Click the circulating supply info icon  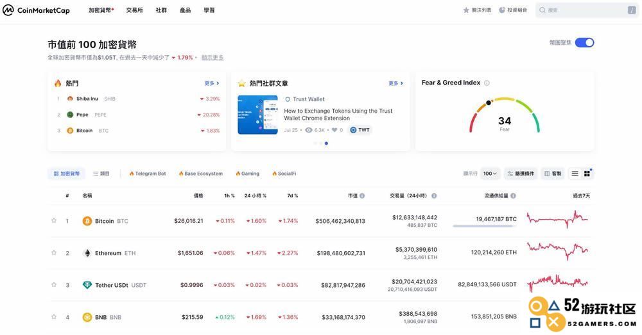coord(514,196)
